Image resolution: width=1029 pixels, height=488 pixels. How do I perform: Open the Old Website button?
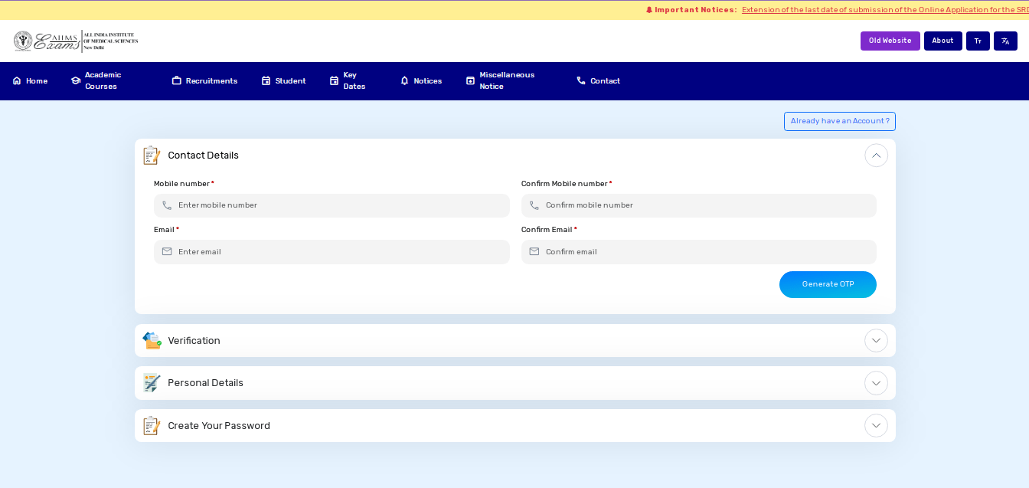890,41
